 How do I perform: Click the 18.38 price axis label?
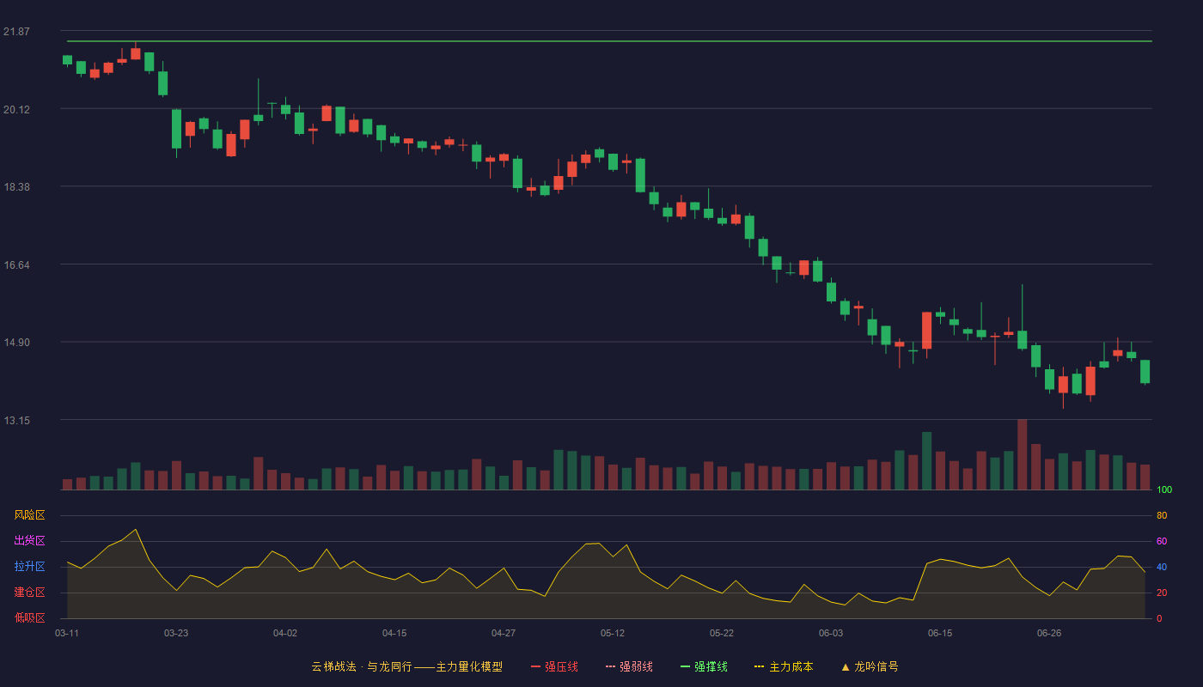tap(16, 186)
